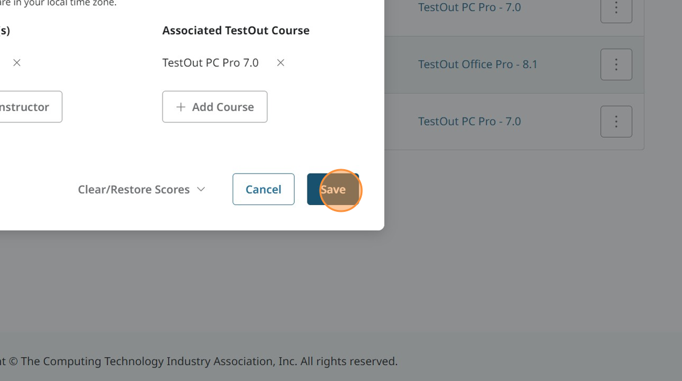Screen dimensions: 682x381
Task: Click the local time zone note text
Action: click(58, 4)
